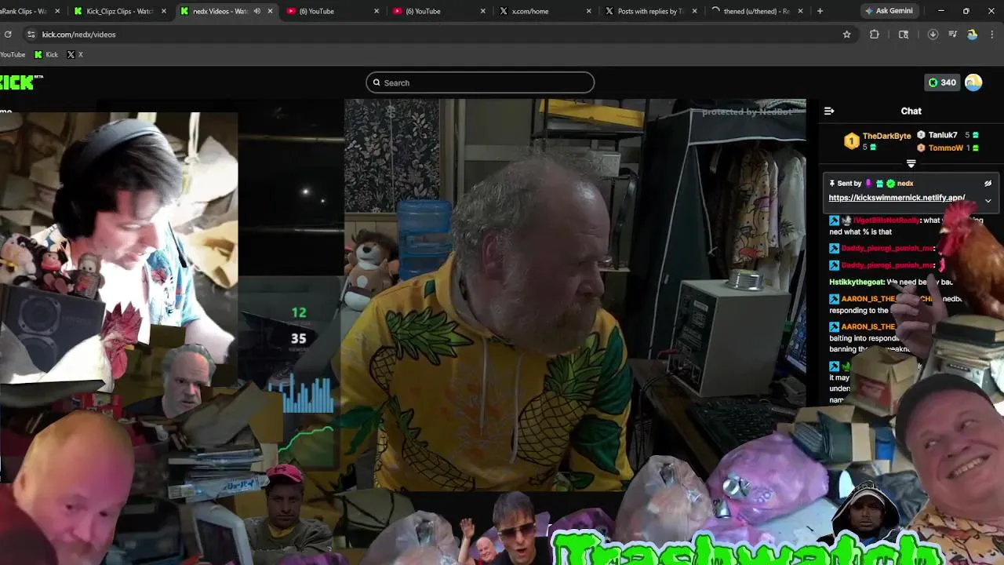Bookmark this page with star icon

pos(846,35)
